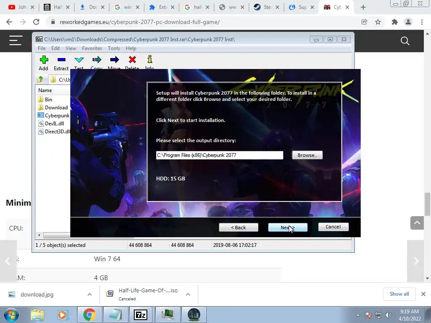This screenshot has width=431, height=323.
Task: Edit the output directory path field
Action: click(219, 155)
